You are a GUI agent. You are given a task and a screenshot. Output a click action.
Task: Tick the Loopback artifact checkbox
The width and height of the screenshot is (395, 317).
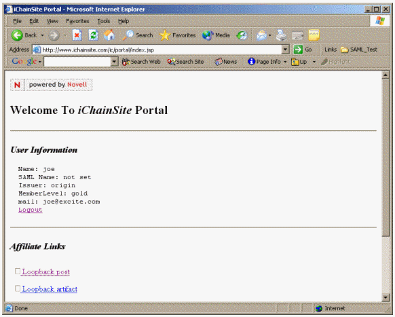pyautogui.click(x=18, y=288)
